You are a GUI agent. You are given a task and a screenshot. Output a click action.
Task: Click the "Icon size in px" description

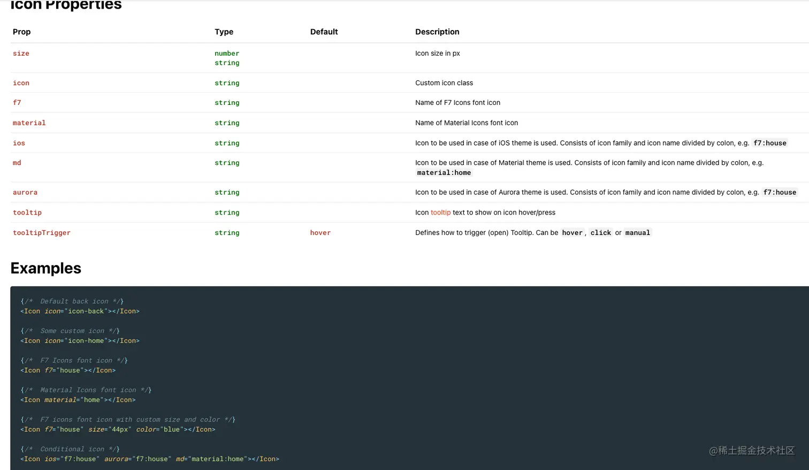pyautogui.click(x=437, y=54)
